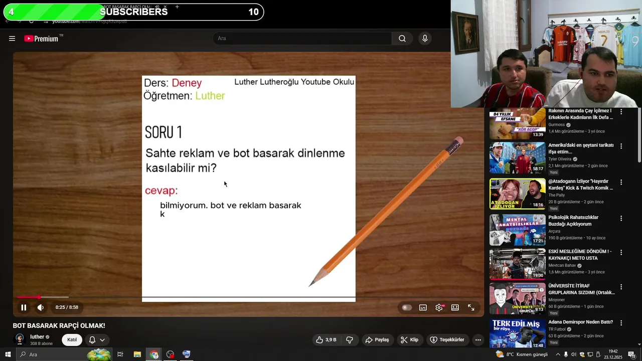
Task: Switch to Chrome on the taskbar
Action: click(x=153, y=354)
